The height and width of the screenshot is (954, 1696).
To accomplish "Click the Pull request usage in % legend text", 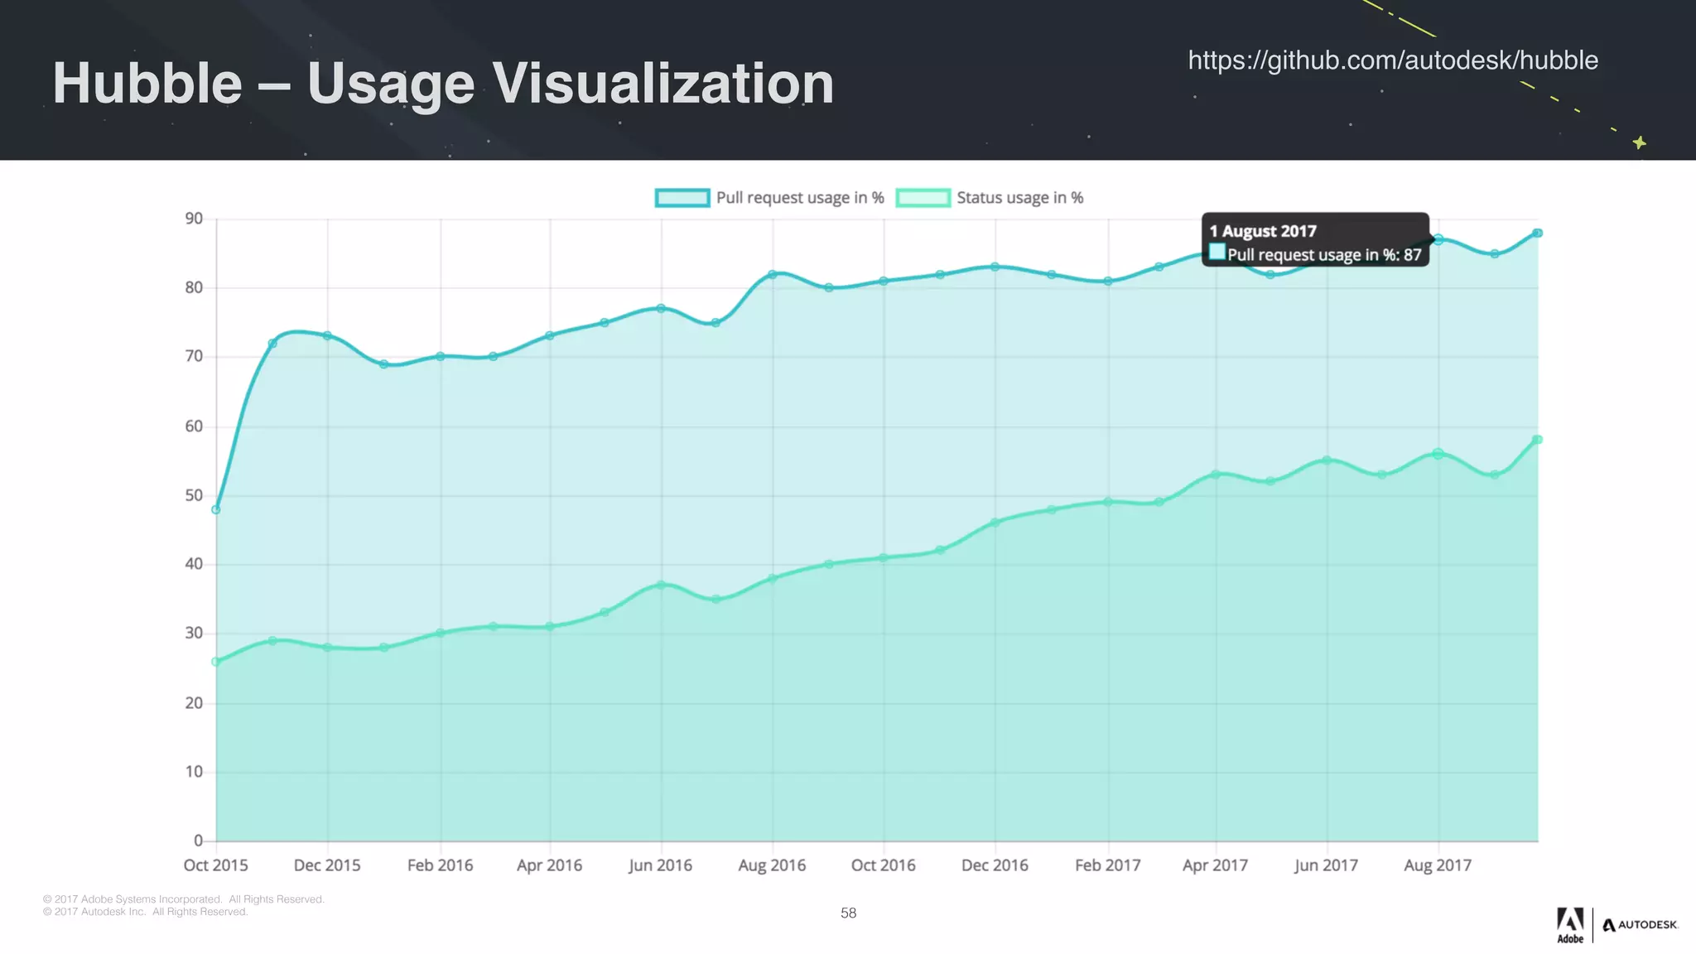I will point(800,198).
